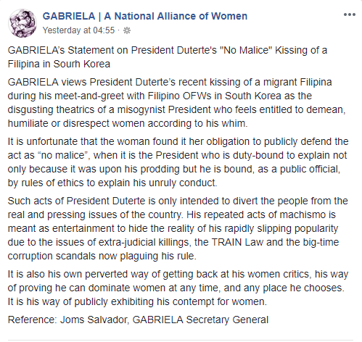Viewport: 362px width, 342px height.
Task: Click the paragraph starting 'Such acts of President'
Action: (178, 228)
